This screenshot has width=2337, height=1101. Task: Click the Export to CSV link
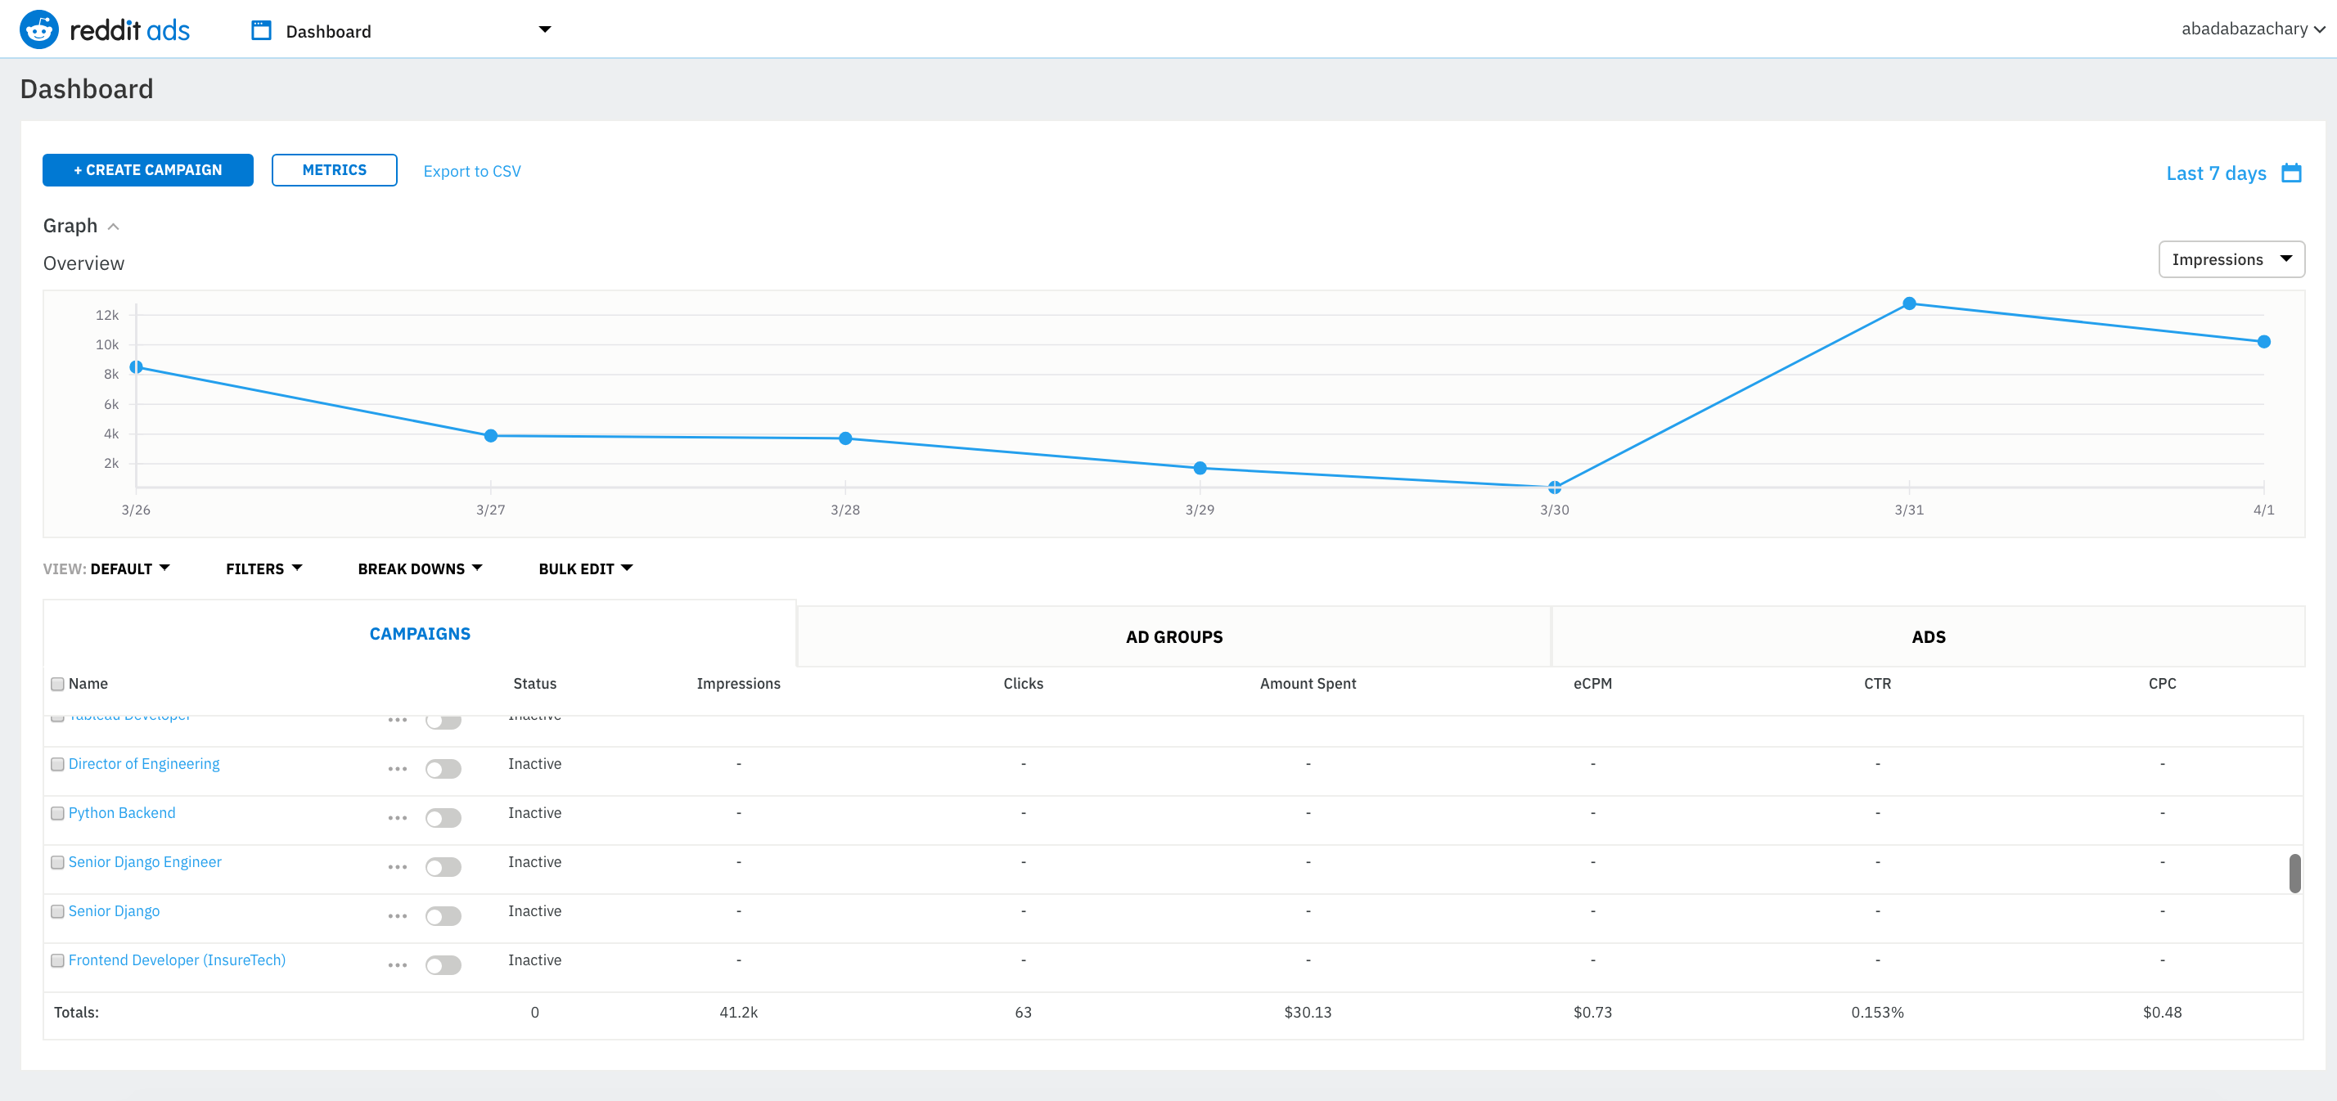click(x=472, y=172)
